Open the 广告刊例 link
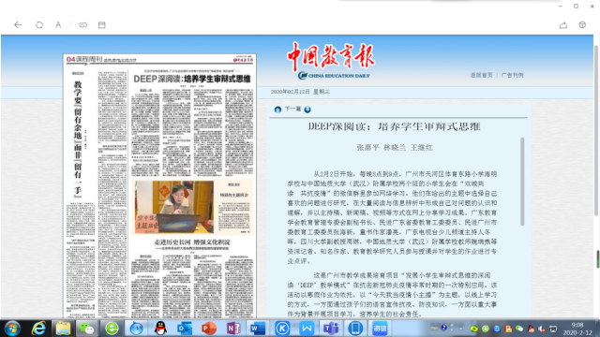The image size is (600, 337). pyautogui.click(x=513, y=75)
